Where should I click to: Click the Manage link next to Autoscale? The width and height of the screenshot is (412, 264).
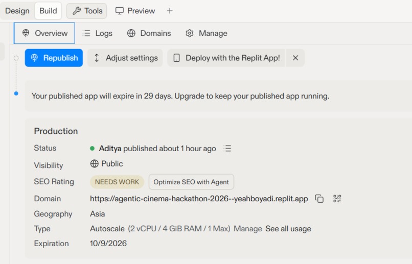[x=248, y=229]
